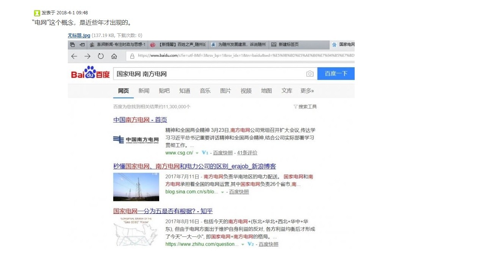Click the browser back arrow
This screenshot has width=485, height=272.
tap(74, 56)
